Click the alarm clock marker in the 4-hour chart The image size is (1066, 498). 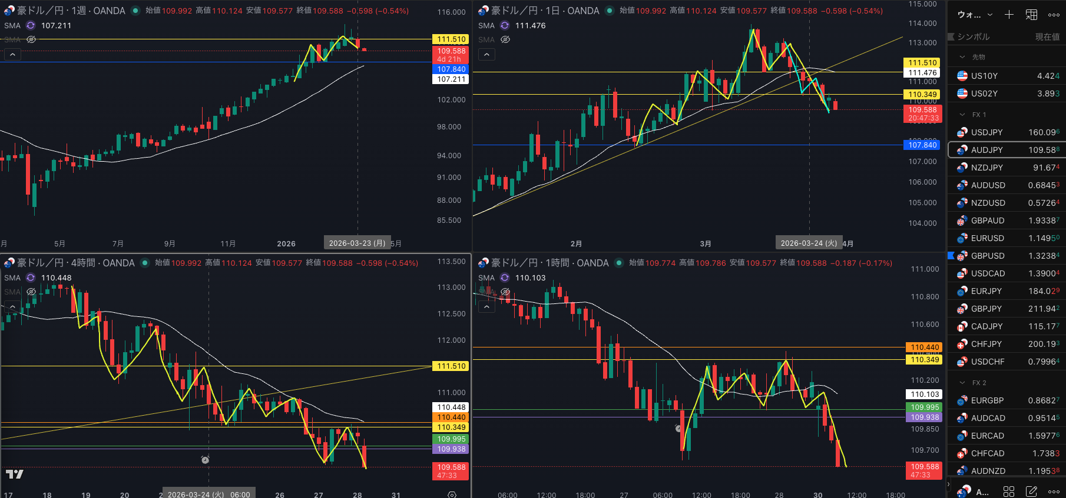pyautogui.click(x=205, y=460)
